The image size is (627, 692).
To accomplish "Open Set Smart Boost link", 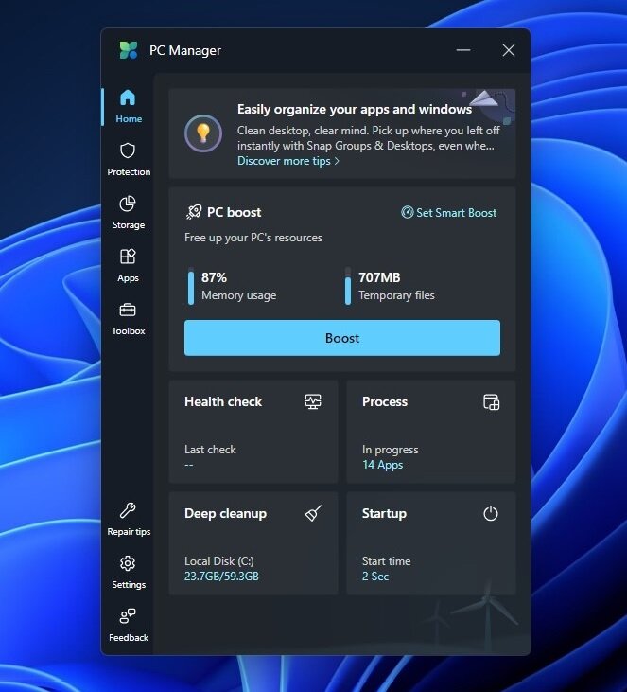I will (449, 213).
